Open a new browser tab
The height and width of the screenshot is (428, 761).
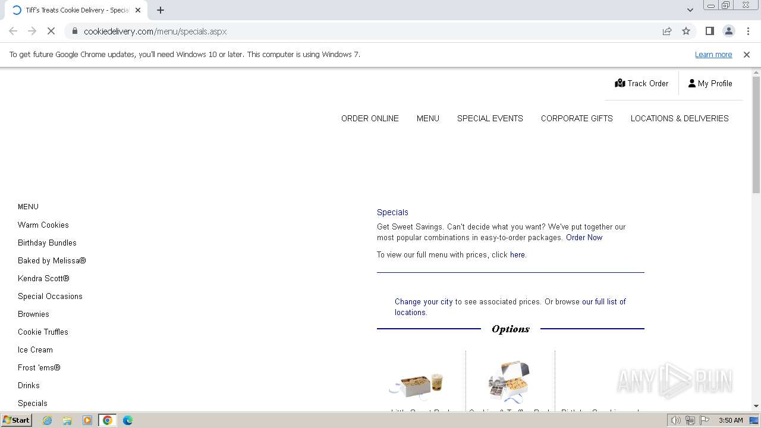click(161, 10)
